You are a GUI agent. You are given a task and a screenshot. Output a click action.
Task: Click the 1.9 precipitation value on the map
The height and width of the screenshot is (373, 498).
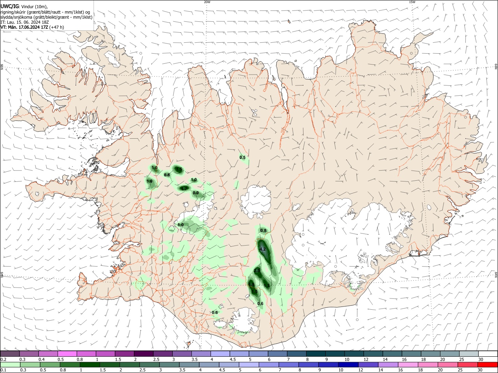tap(251, 285)
